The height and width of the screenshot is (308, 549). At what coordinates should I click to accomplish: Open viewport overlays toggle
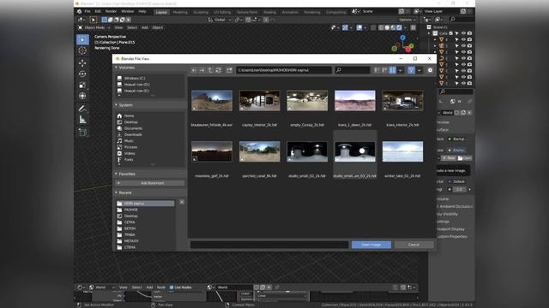click(359, 27)
